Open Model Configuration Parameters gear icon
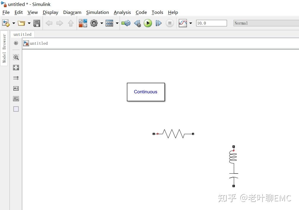 pyautogui.click(x=94, y=23)
